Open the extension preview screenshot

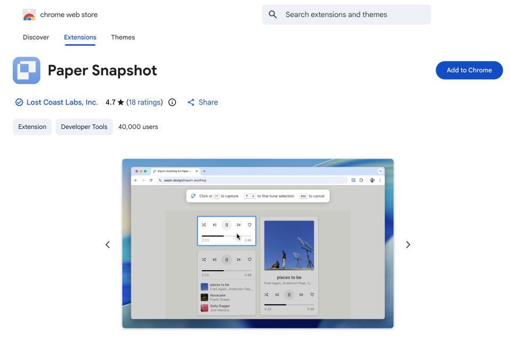pos(258,244)
